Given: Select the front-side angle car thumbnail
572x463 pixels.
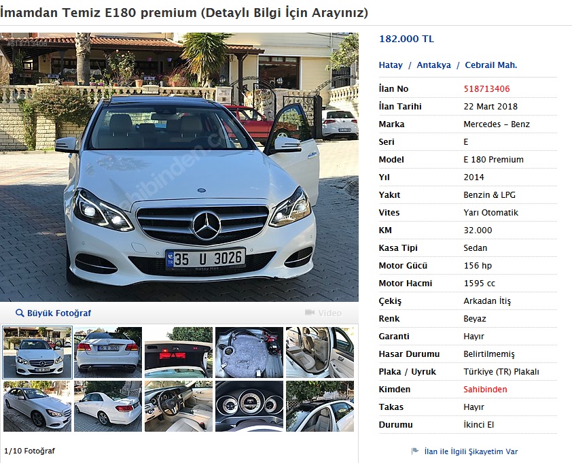Looking at the screenshot, I should (x=37, y=407).
